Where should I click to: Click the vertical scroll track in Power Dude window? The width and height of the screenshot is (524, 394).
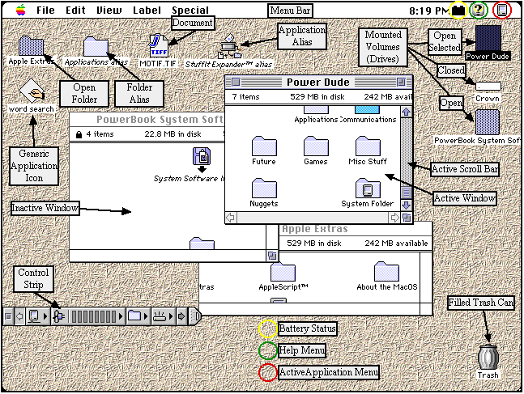coord(407,152)
